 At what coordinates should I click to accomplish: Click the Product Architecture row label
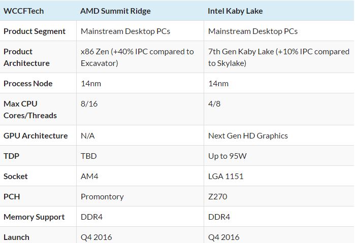pyautogui.click(x=26, y=57)
